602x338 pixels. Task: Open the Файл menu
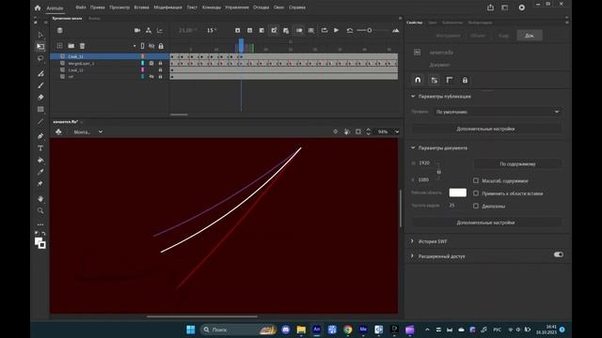point(81,8)
